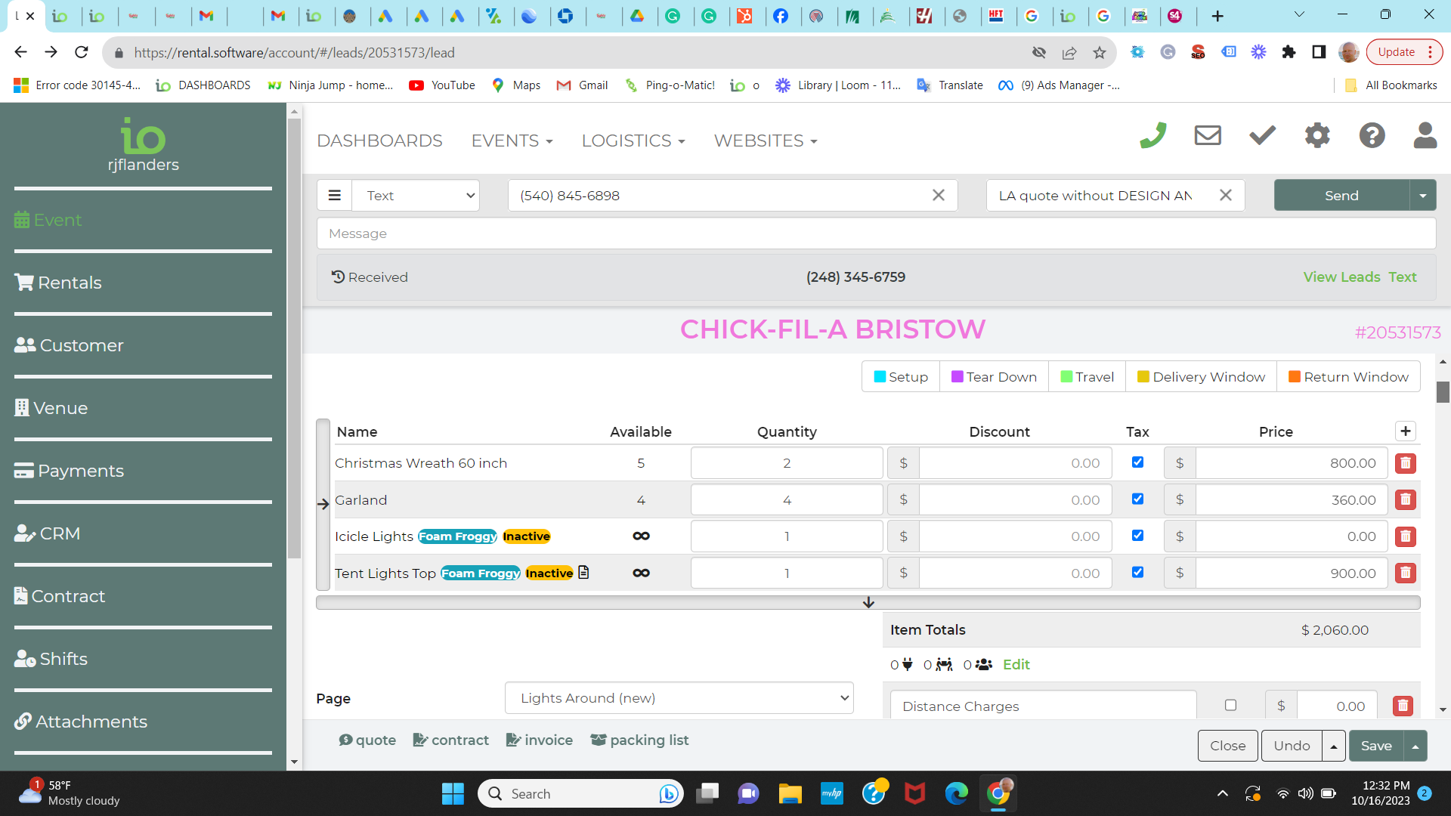Screen dimensions: 1451x816
Task: Toggle tax checkbox for Icicle Lights
Action: coord(1137,536)
